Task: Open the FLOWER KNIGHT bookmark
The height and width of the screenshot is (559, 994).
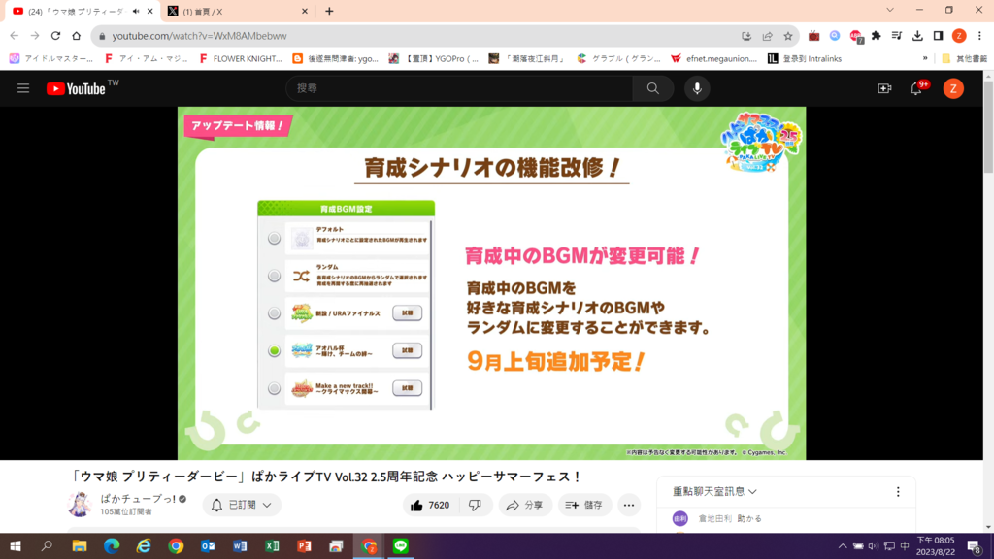Action: click(x=241, y=59)
